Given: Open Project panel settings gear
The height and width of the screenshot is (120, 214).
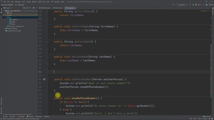Looking at the screenshot, I should pyautogui.click(x=33, y=8).
